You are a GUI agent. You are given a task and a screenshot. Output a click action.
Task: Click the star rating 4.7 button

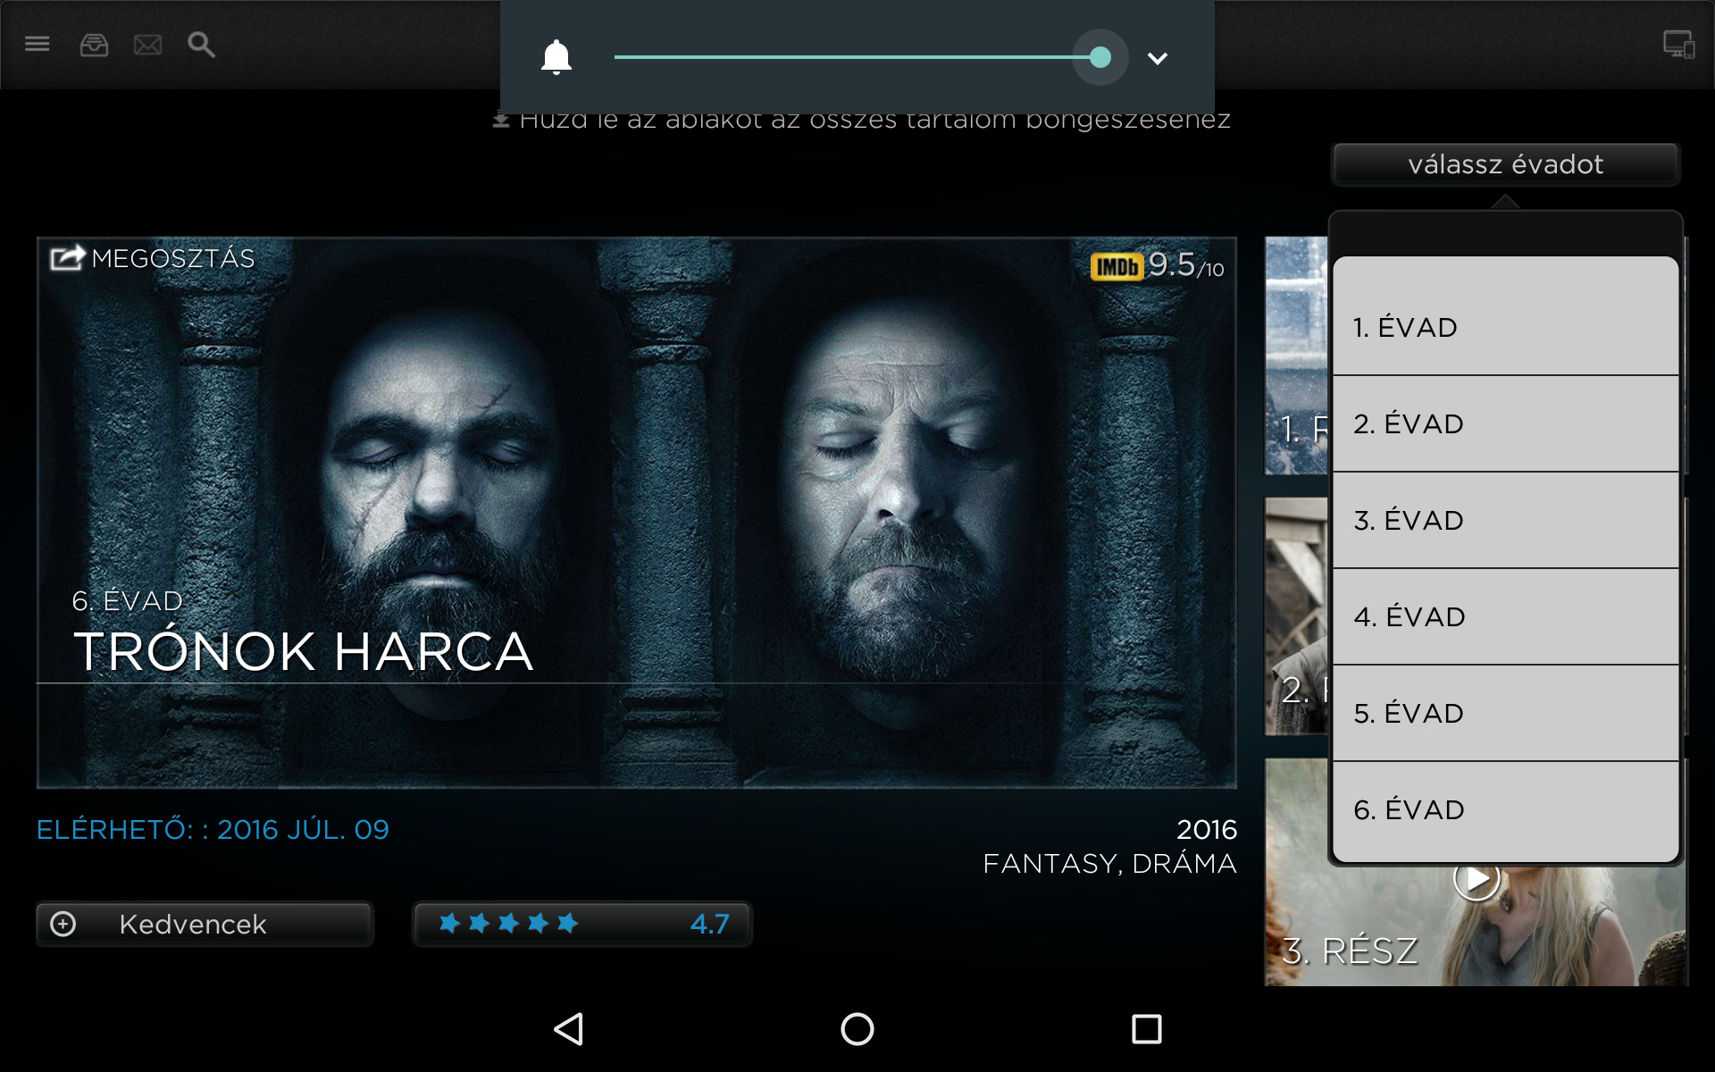pyautogui.click(x=581, y=924)
